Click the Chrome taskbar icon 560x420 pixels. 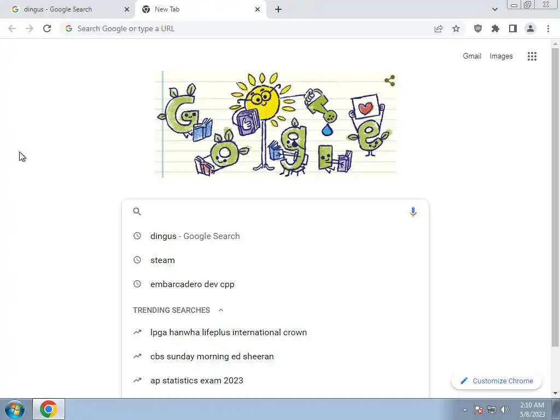(x=49, y=409)
